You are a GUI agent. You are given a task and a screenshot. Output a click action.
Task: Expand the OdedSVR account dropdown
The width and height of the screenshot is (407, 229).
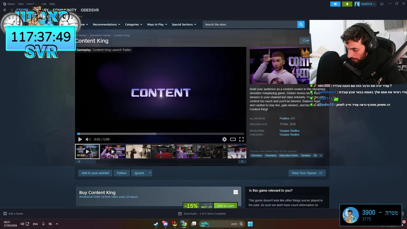(x=365, y=4)
